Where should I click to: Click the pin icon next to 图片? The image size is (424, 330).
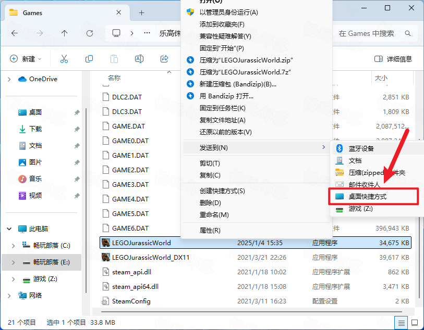(77, 162)
